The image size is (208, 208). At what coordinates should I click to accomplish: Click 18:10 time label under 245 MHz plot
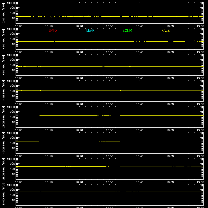tap(49, 26)
